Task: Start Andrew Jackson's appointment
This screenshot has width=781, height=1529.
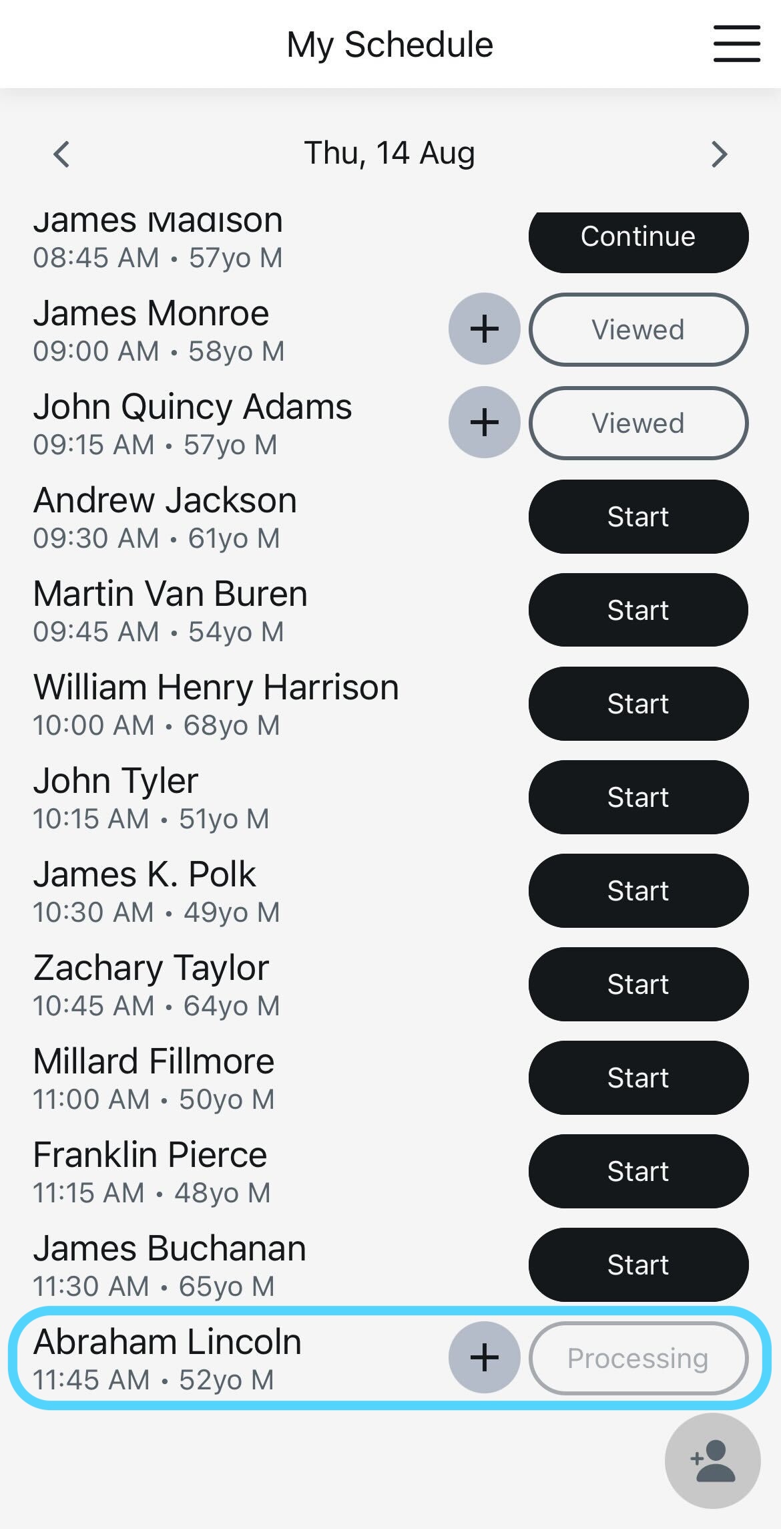Action: (x=638, y=516)
